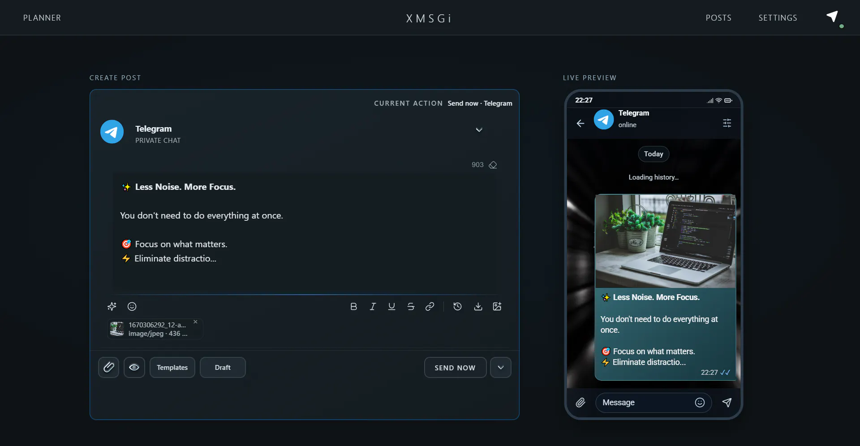Expand send options dropdown arrow

coord(501,367)
